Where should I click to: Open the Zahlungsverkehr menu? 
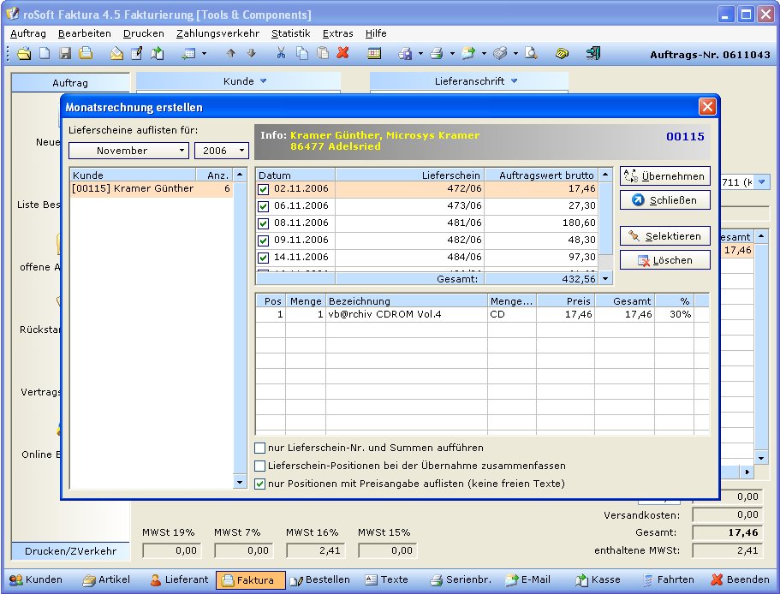coord(217,33)
